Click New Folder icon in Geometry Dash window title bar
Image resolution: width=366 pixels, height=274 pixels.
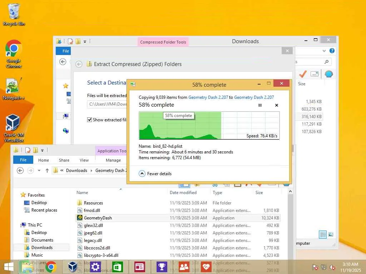(35, 150)
